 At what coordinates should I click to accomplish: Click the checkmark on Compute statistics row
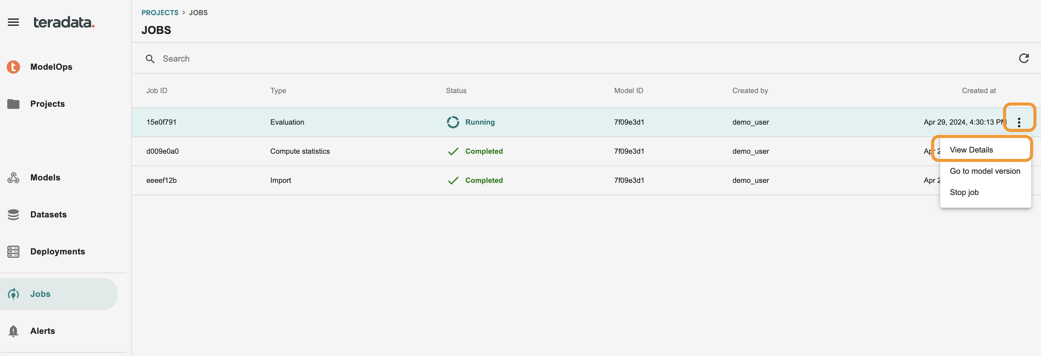[x=453, y=151]
